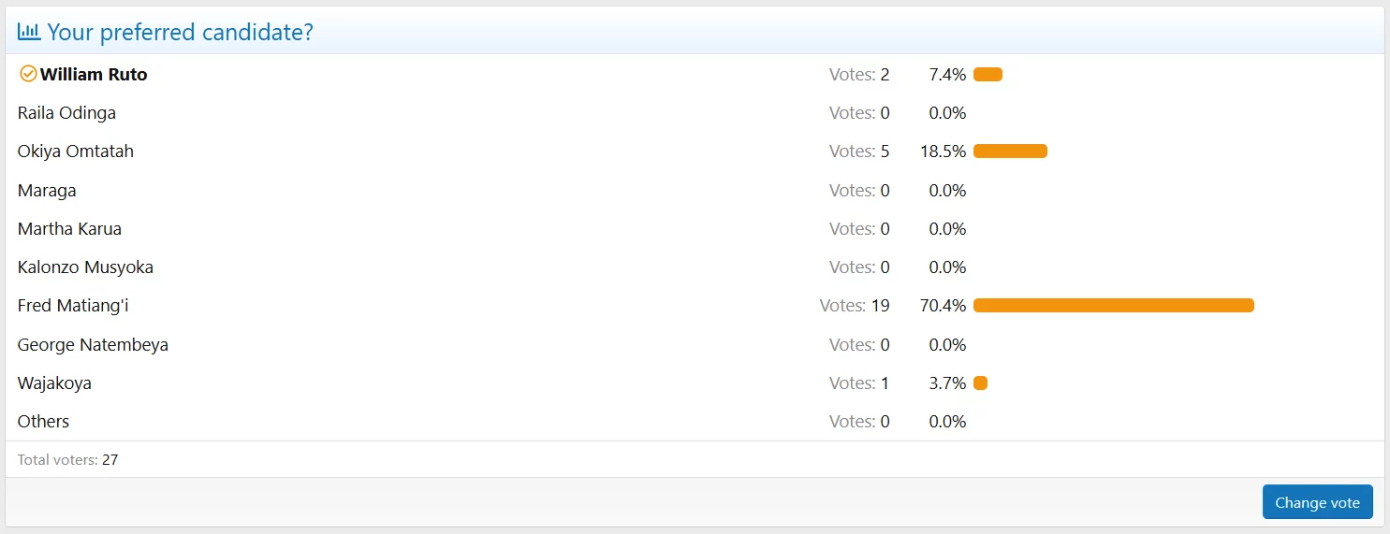This screenshot has width=1390, height=534.
Task: Click the Fred Matiang'i 70.4% result bar
Action: (x=1114, y=306)
